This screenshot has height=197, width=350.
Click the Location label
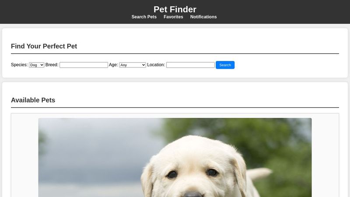(156, 65)
